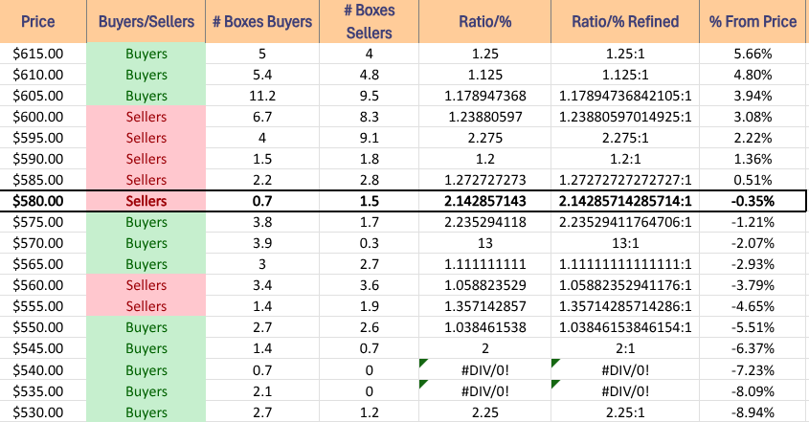Select the Buyers/Sellers column header
This screenshot has height=422, width=809.
click(x=146, y=21)
